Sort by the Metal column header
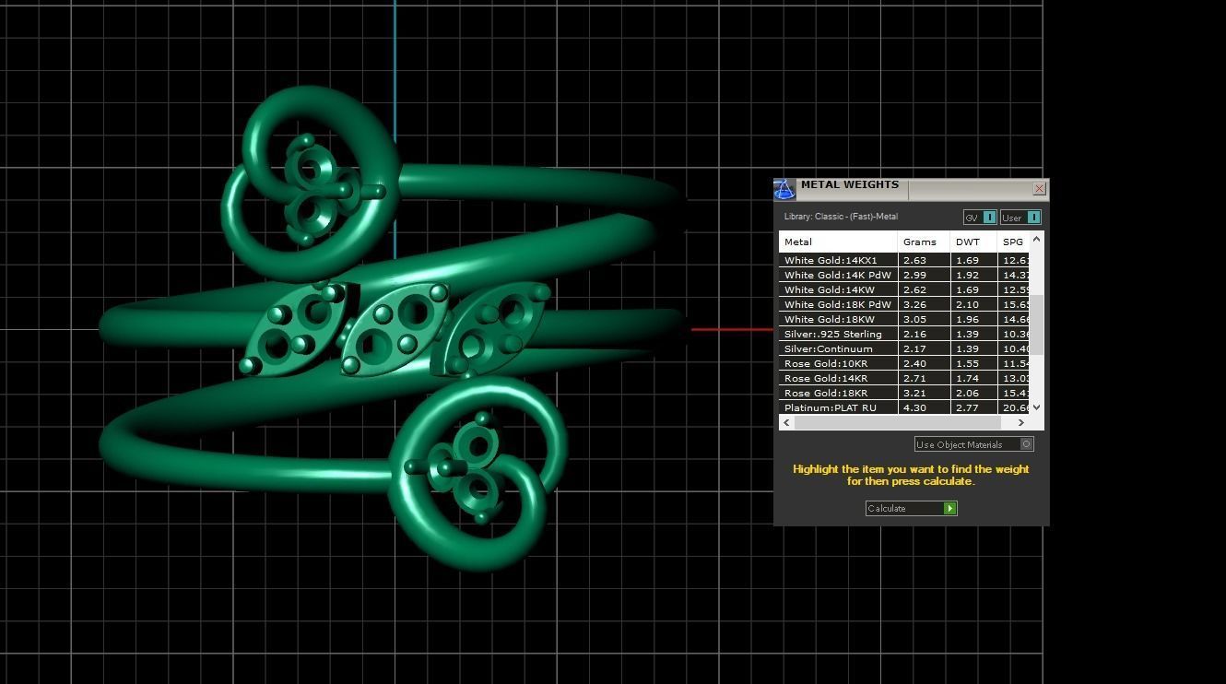 pyautogui.click(x=838, y=242)
